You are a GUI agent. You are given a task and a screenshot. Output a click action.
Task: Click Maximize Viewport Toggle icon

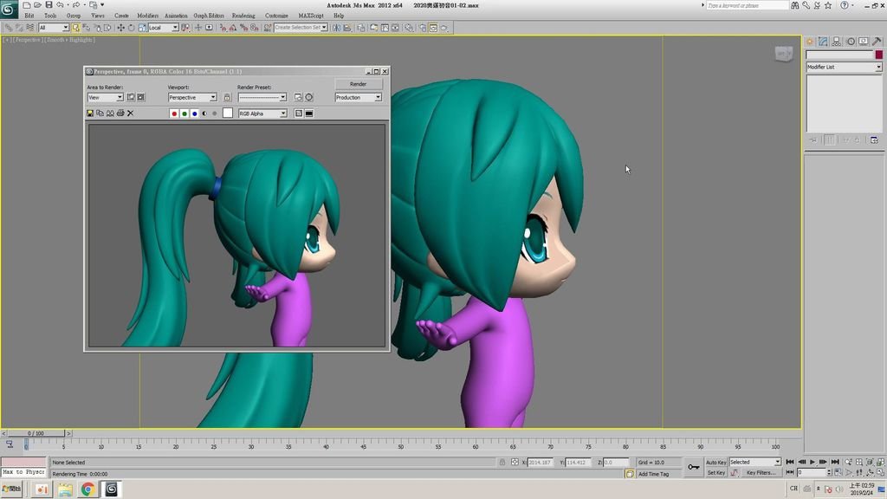pyautogui.click(x=880, y=473)
